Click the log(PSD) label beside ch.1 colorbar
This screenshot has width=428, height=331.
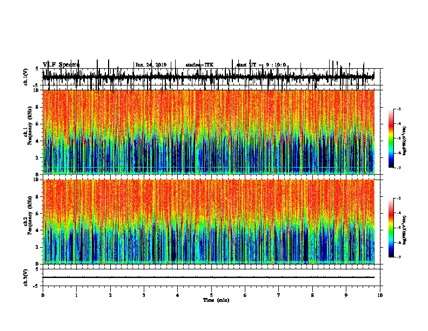pos(405,141)
